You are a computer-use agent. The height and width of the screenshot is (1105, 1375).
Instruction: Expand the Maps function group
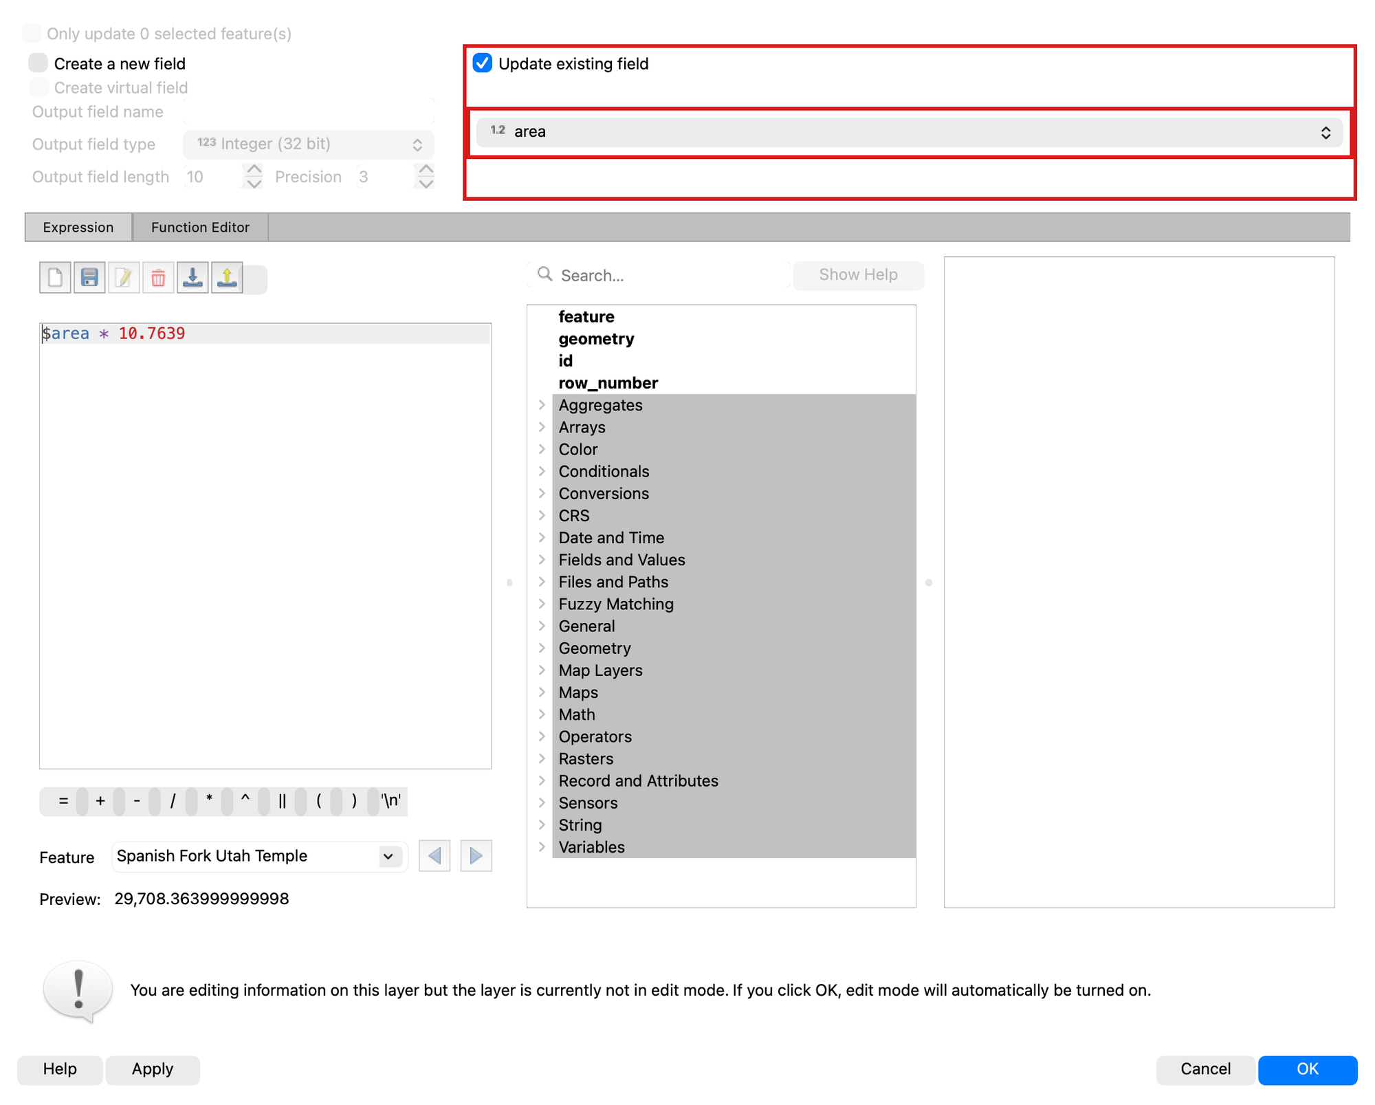[542, 692]
